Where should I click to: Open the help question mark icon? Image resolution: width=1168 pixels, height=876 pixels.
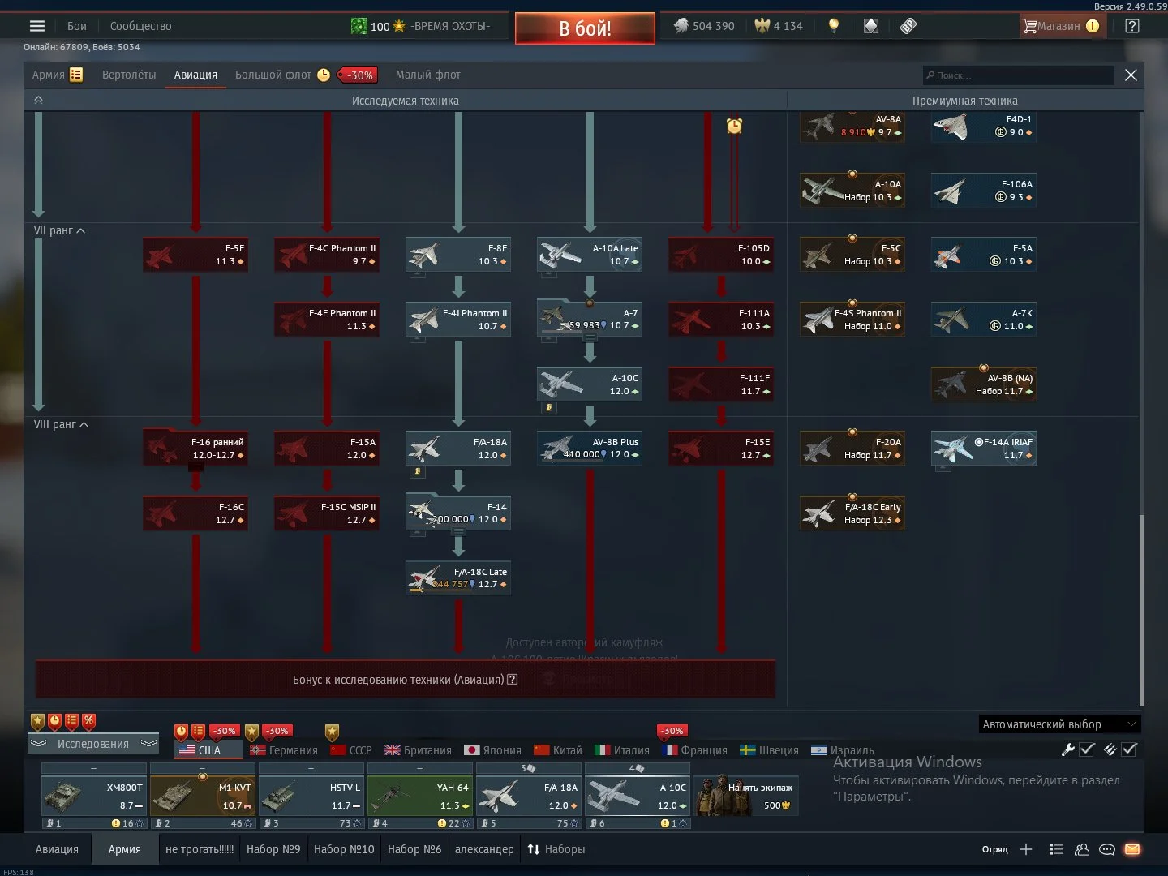[1132, 26]
